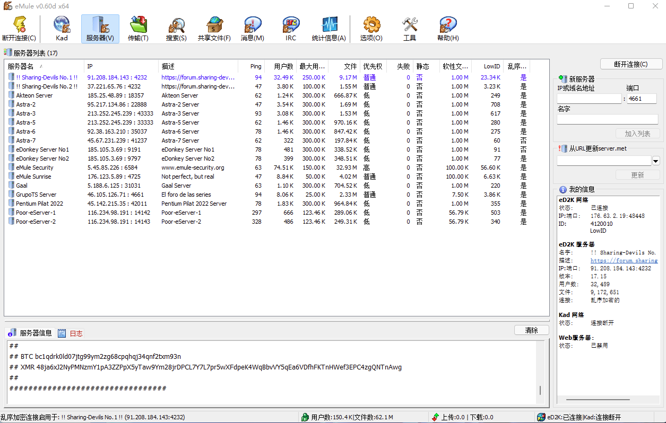The height and width of the screenshot is (423, 666).
Task: Click the 端口 port field showing 4661
Action: pos(642,99)
